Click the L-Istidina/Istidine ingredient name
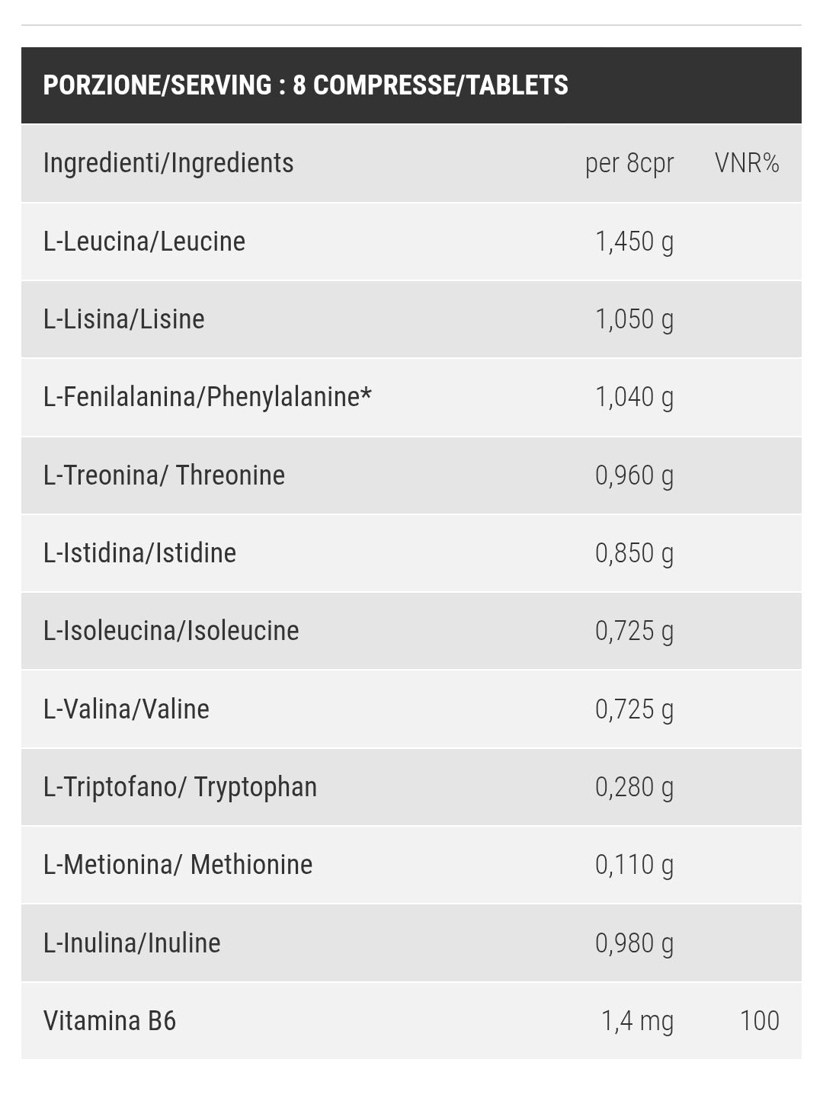The image size is (823, 1101). [x=140, y=553]
